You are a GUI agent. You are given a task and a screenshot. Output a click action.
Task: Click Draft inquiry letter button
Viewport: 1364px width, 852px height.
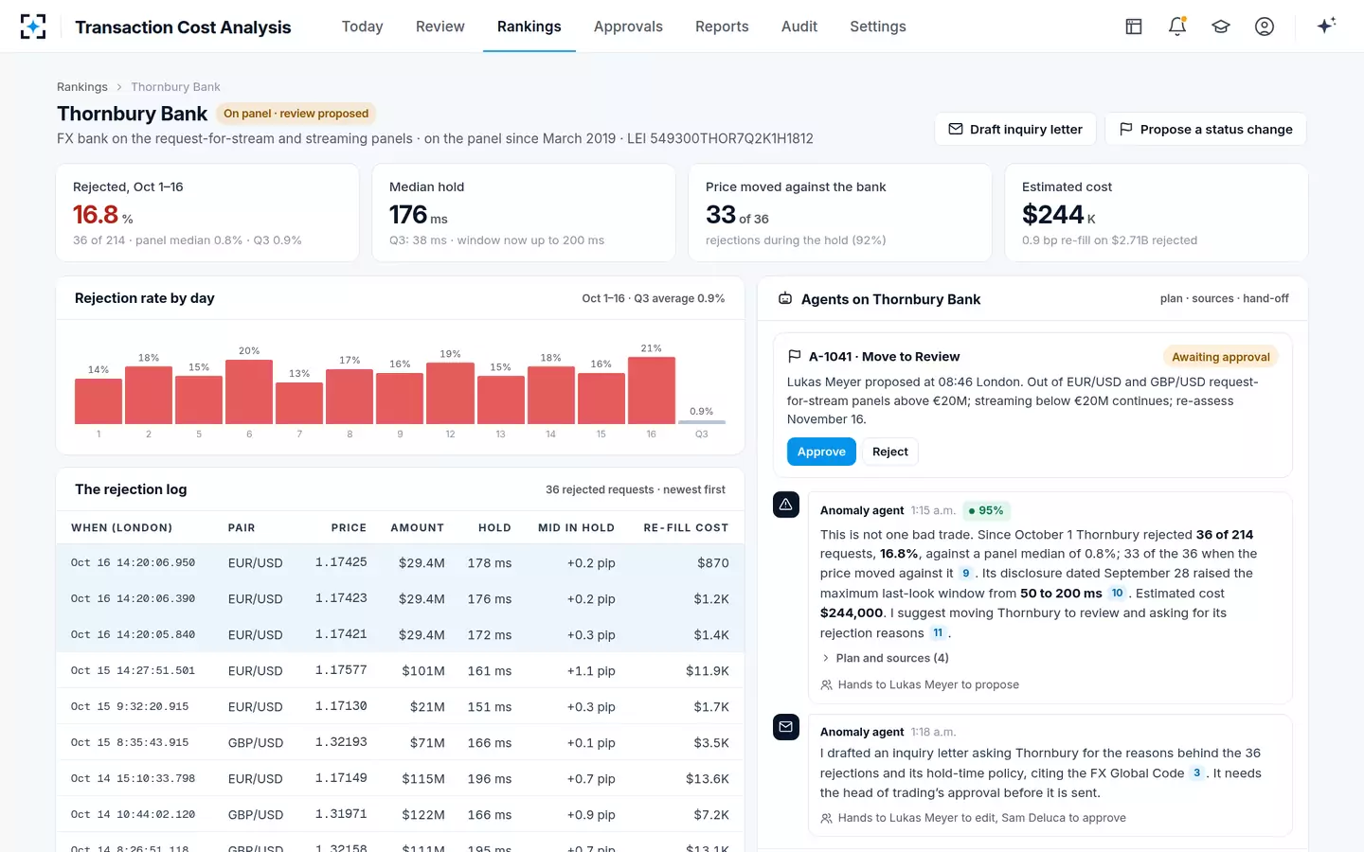coord(1015,129)
